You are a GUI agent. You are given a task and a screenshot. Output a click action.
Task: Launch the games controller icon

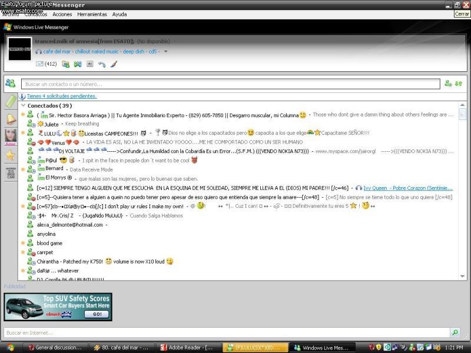[x=78, y=64]
